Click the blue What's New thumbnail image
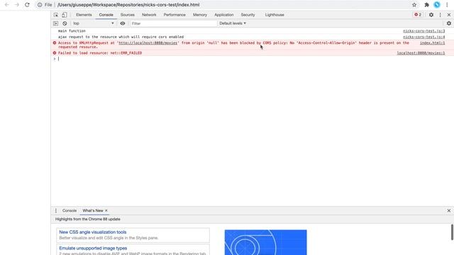The width and height of the screenshot is (454, 255). coord(265,242)
